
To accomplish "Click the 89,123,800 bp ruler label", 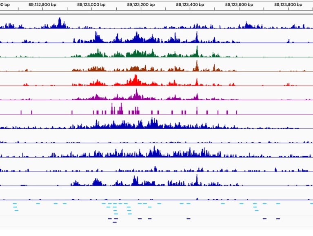I will pyautogui.click(x=288, y=4).
